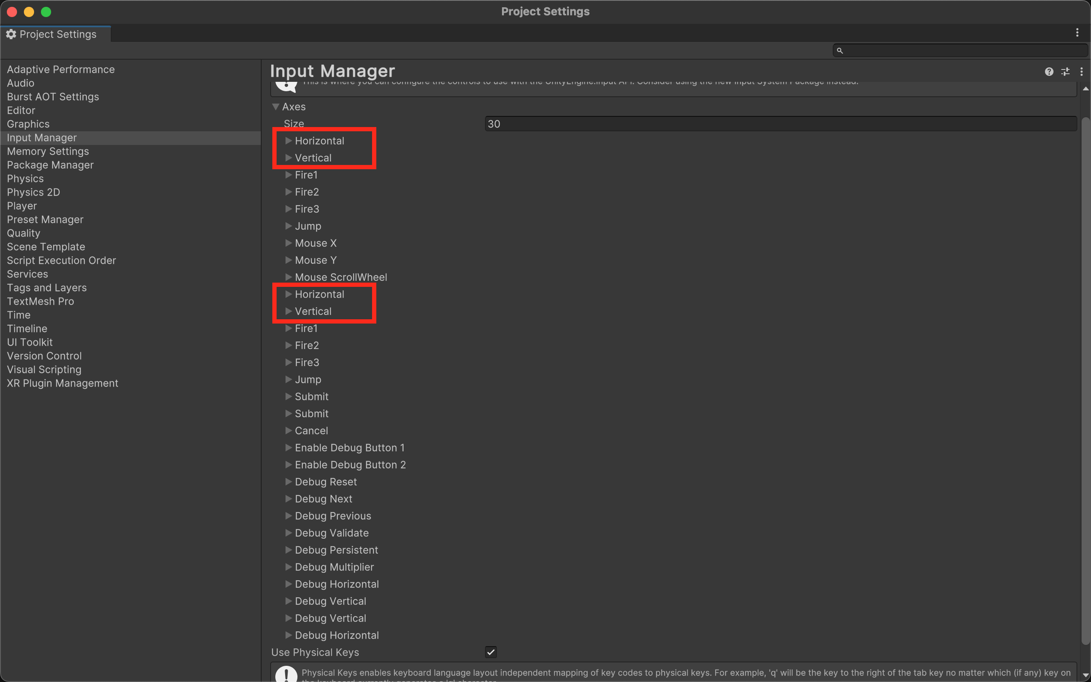Select Audio in the settings sidebar
This screenshot has height=682, width=1091.
(x=21, y=83)
